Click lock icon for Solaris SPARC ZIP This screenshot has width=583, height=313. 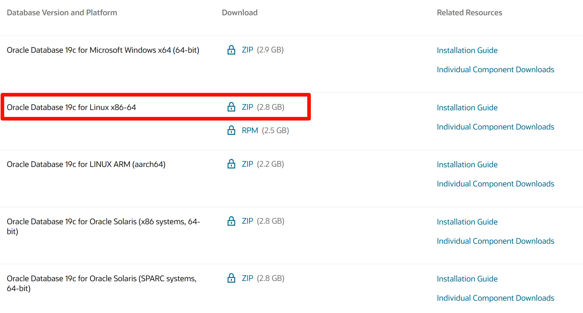(x=231, y=278)
